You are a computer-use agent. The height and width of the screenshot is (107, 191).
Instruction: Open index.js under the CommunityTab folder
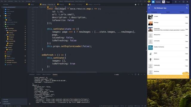(x=11, y=33)
